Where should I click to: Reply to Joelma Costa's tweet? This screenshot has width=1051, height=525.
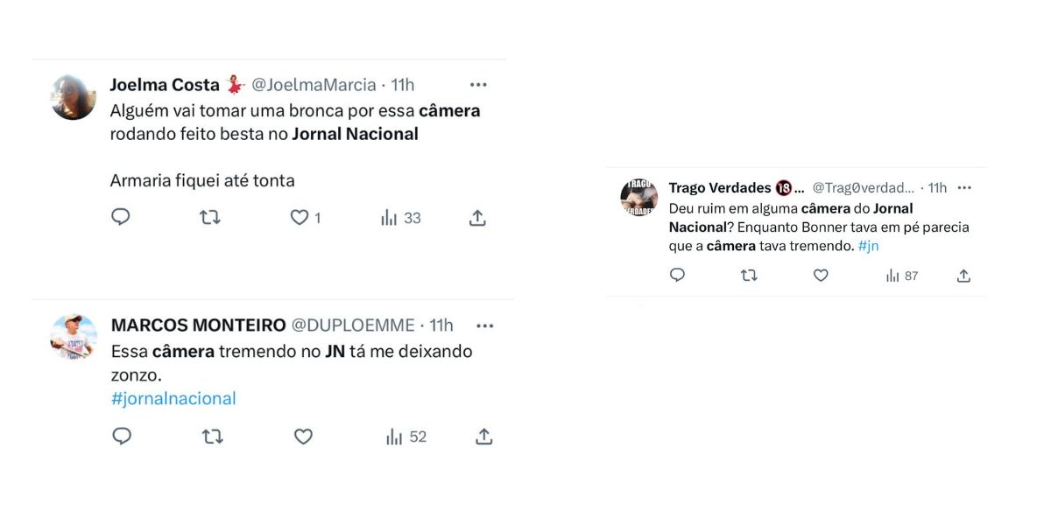click(121, 218)
